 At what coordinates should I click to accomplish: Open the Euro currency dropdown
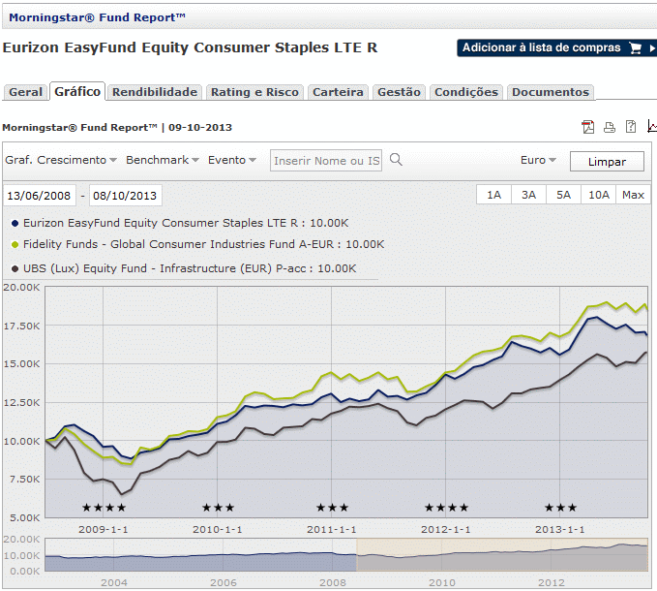coord(538,160)
